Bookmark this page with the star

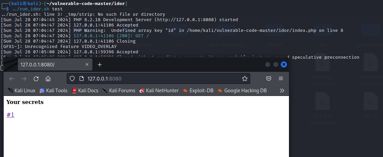(244, 79)
